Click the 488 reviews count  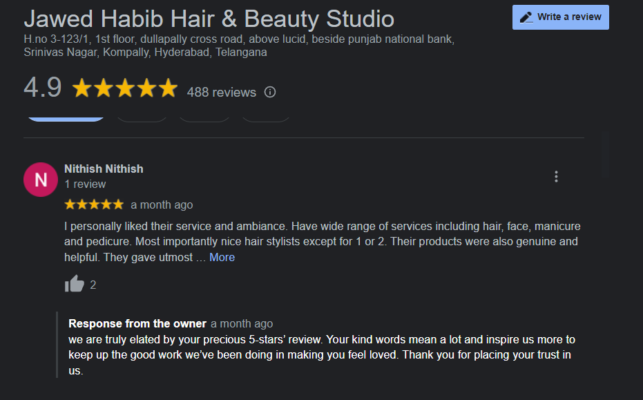click(x=221, y=92)
